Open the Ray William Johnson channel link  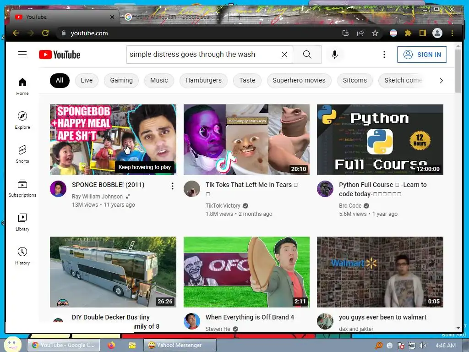(97, 197)
